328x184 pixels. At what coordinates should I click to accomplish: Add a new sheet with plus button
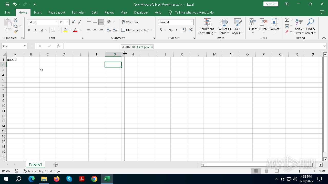point(56,164)
